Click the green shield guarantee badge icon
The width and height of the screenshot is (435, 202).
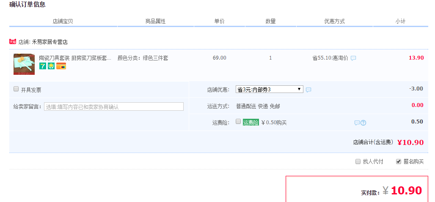coord(51,66)
